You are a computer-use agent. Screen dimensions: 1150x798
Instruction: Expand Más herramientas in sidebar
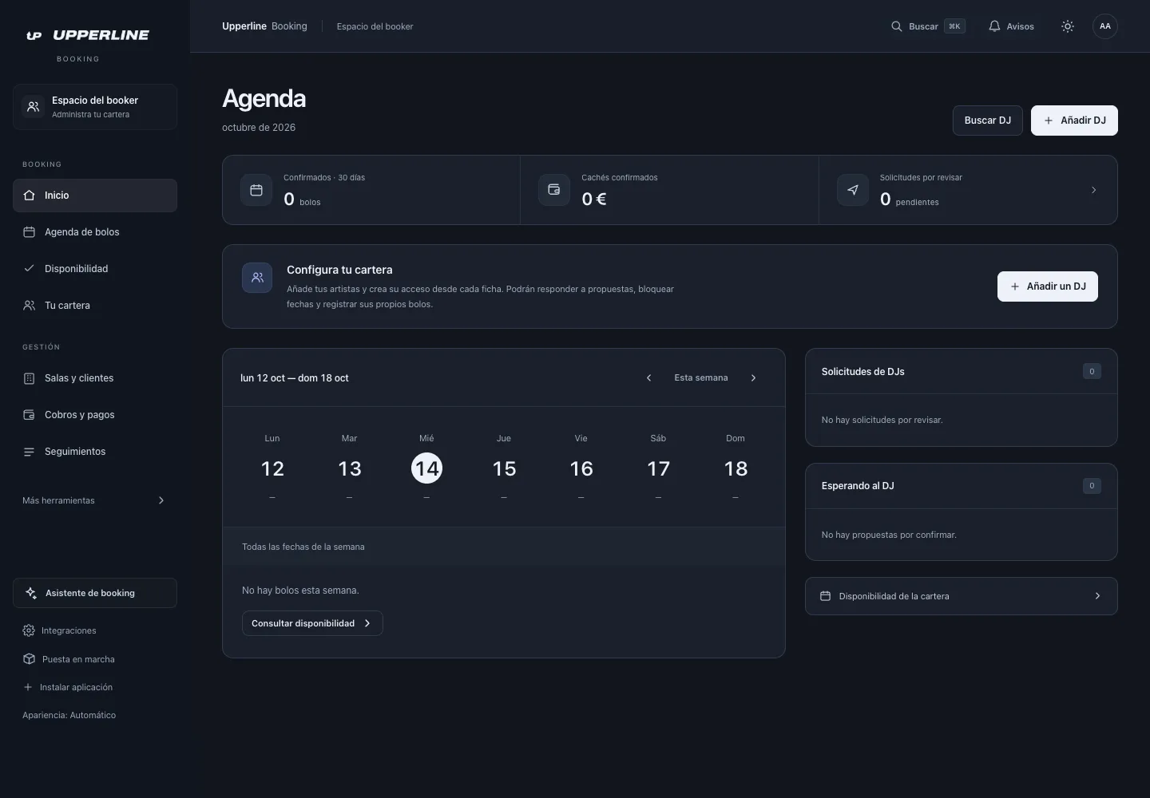tap(95, 500)
